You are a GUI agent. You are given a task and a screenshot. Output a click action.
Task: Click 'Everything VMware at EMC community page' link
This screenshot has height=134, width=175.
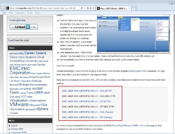click(133, 126)
